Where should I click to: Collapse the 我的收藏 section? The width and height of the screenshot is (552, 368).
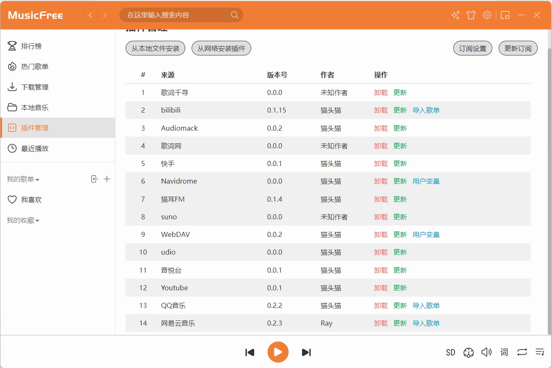23,221
